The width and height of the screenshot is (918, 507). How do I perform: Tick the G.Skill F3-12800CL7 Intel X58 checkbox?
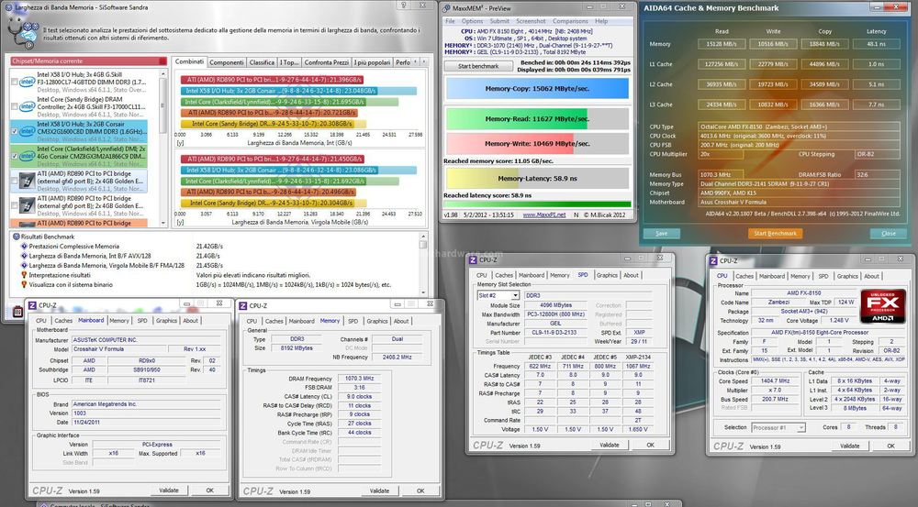coord(15,83)
